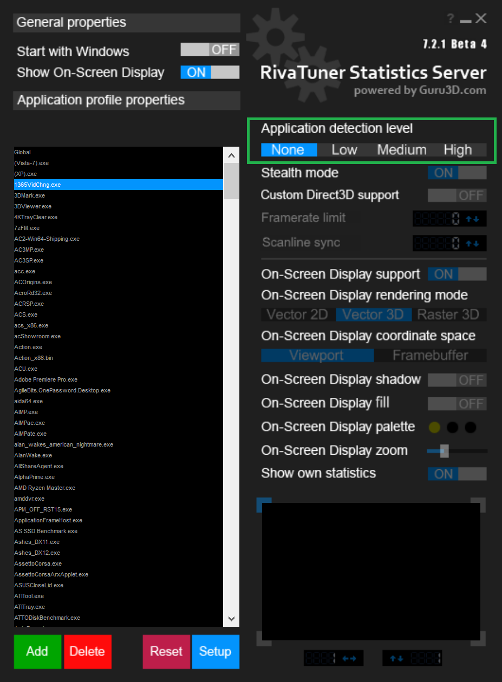Screen dimensions: 502x682
Task: Choose Viewport coordinate space
Action: click(317, 356)
